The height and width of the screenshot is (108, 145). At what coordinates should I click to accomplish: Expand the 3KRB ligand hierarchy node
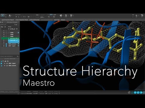(5, 63)
